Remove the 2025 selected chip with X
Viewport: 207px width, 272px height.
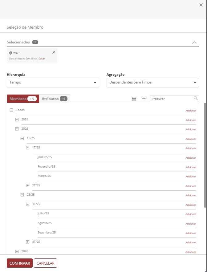[54, 52]
